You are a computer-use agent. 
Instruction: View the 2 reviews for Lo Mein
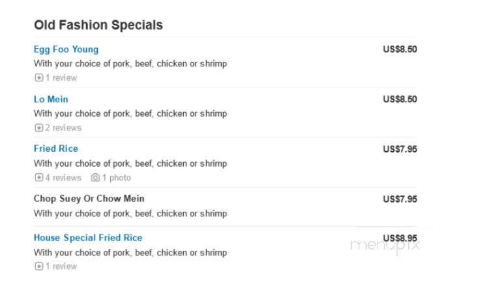coord(63,128)
